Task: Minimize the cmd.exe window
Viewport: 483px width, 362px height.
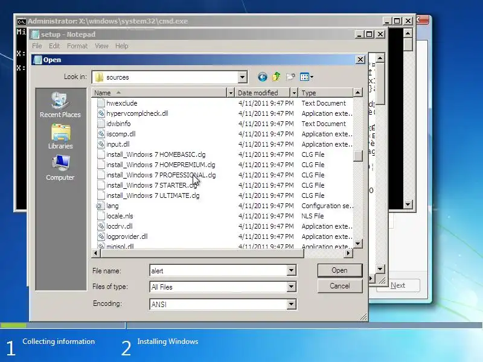Action: coord(387,21)
